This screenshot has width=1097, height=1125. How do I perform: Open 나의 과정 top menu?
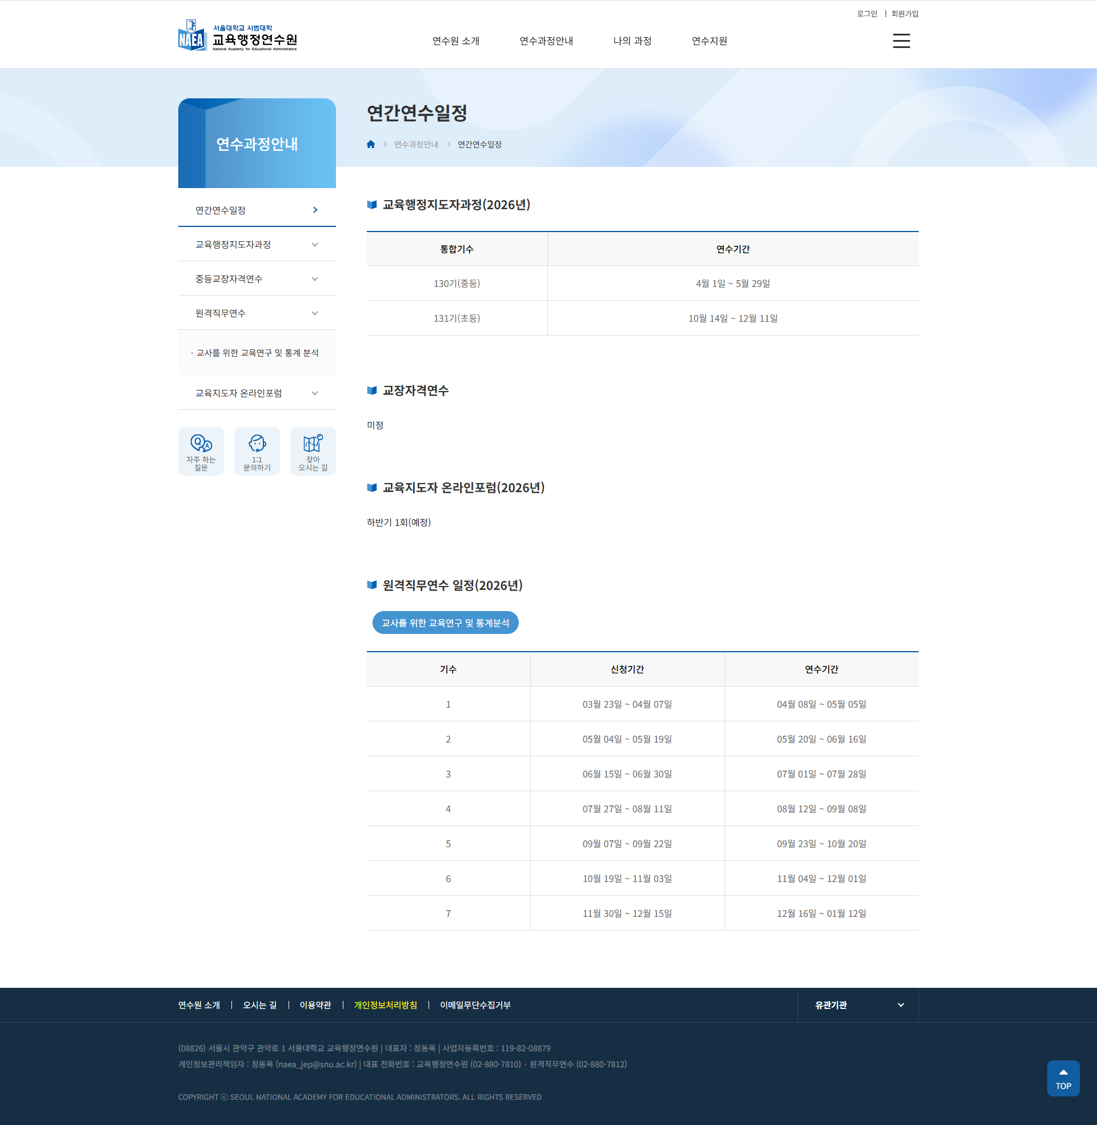632,41
